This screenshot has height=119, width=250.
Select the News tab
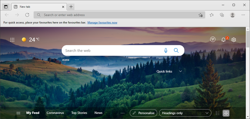[98, 113]
